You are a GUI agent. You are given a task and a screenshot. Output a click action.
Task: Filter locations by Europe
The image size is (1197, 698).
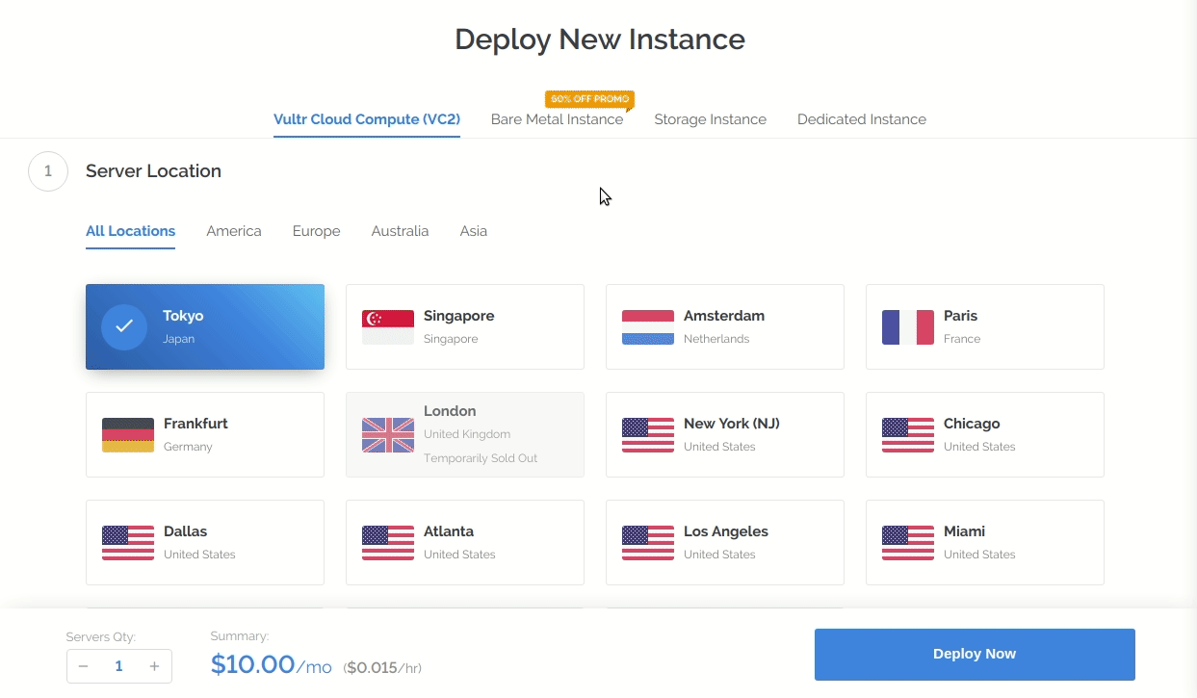click(317, 231)
